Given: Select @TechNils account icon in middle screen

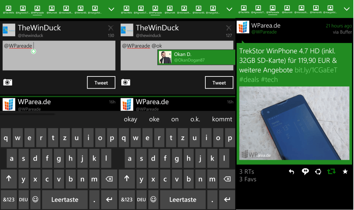Looking at the screenshot, I should click(127, 9).
